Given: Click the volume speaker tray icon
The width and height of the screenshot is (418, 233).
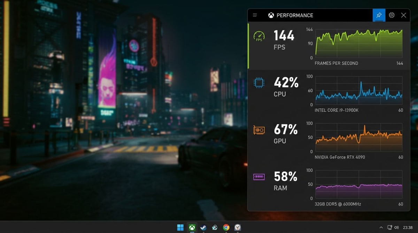Looking at the screenshot, I should pyautogui.click(x=396, y=227).
